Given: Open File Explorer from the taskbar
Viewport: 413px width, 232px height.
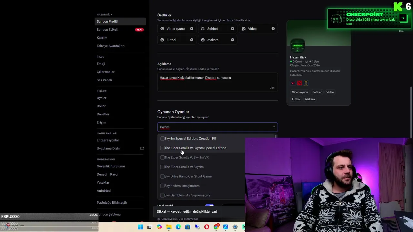Looking at the screenshot, I should pyautogui.click(x=169, y=227).
